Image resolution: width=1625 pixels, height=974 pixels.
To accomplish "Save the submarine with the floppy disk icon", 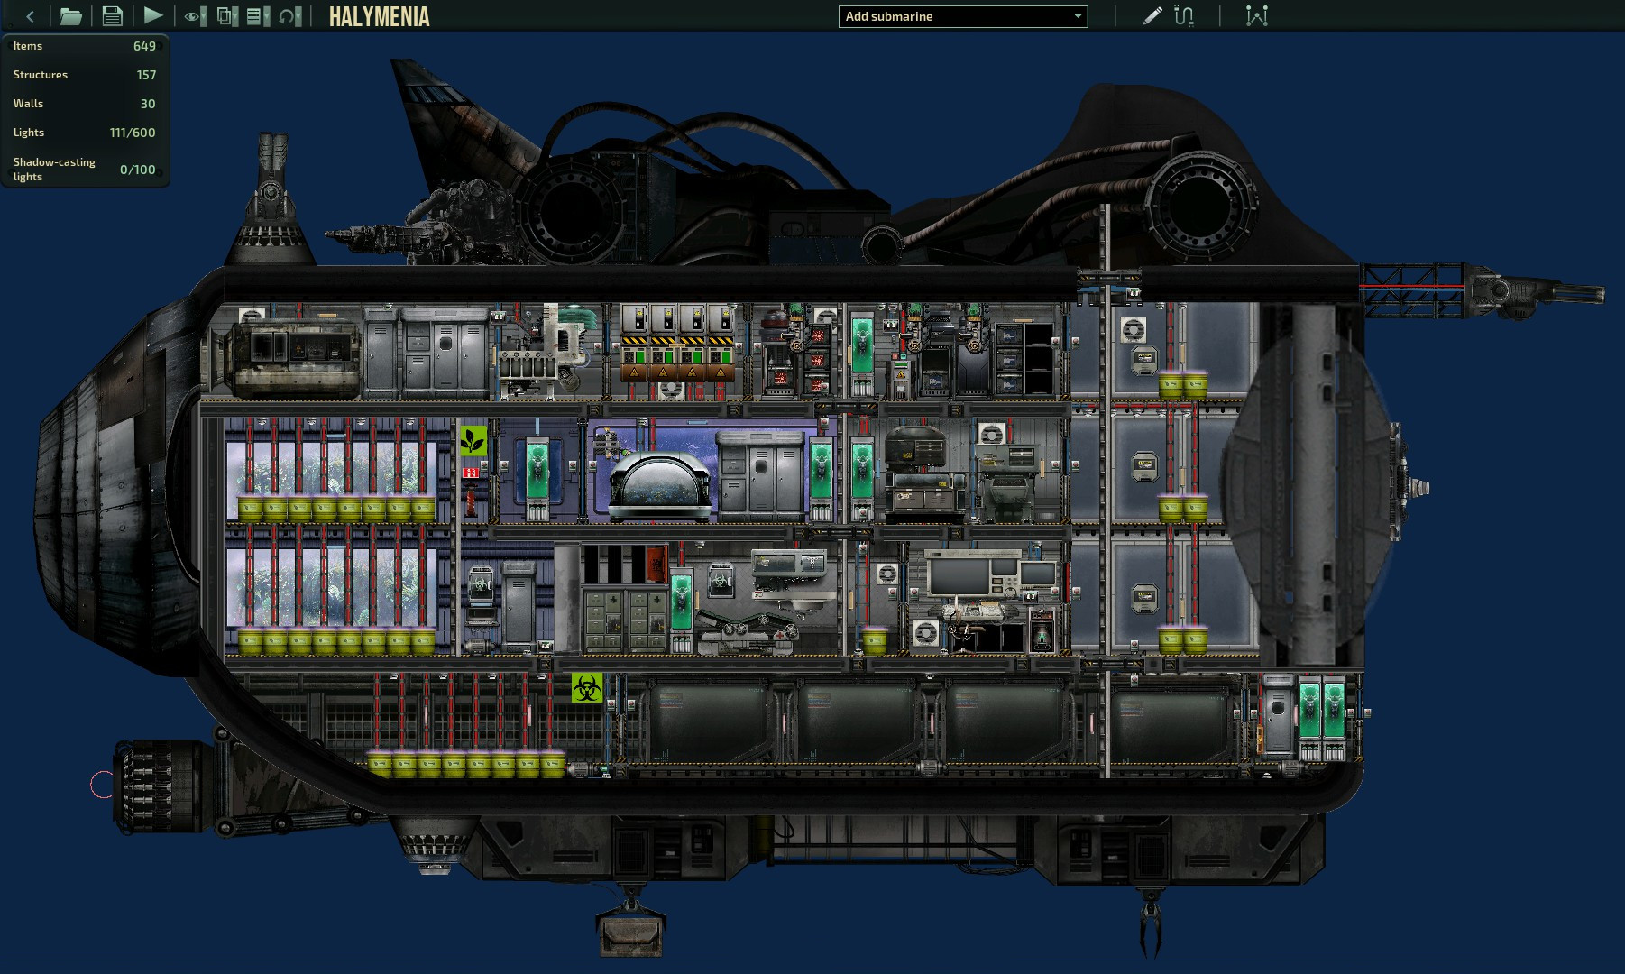I will coord(112,16).
